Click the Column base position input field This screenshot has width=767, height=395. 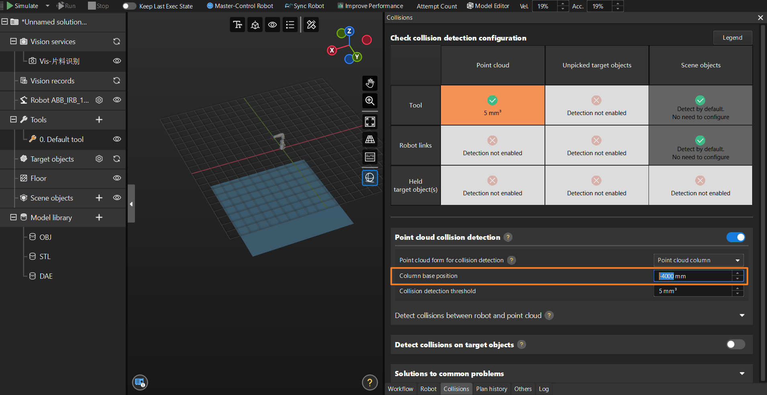coord(695,276)
